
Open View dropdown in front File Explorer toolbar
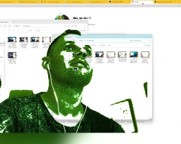[x=103, y=45]
